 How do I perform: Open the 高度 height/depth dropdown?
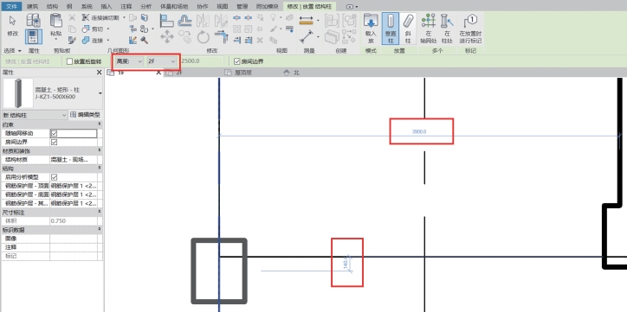(129, 61)
